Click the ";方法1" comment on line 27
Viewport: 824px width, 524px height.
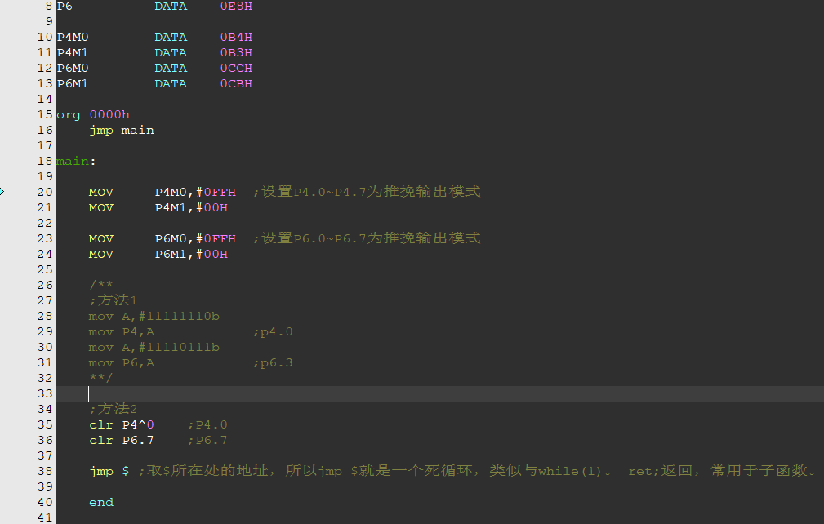[x=113, y=300]
